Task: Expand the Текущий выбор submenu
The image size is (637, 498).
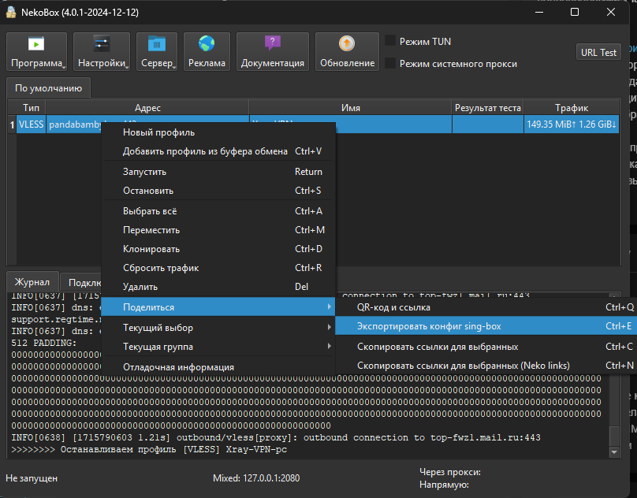Action: (x=218, y=328)
